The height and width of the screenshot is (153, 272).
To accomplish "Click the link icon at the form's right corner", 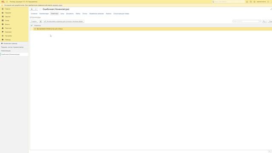I will tap(271, 9).
